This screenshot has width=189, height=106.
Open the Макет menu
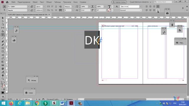tap(35, 2)
